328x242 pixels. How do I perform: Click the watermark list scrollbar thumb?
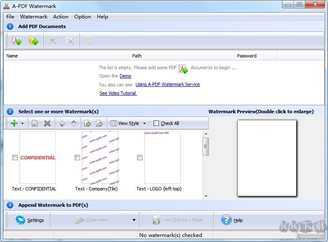coord(206,146)
